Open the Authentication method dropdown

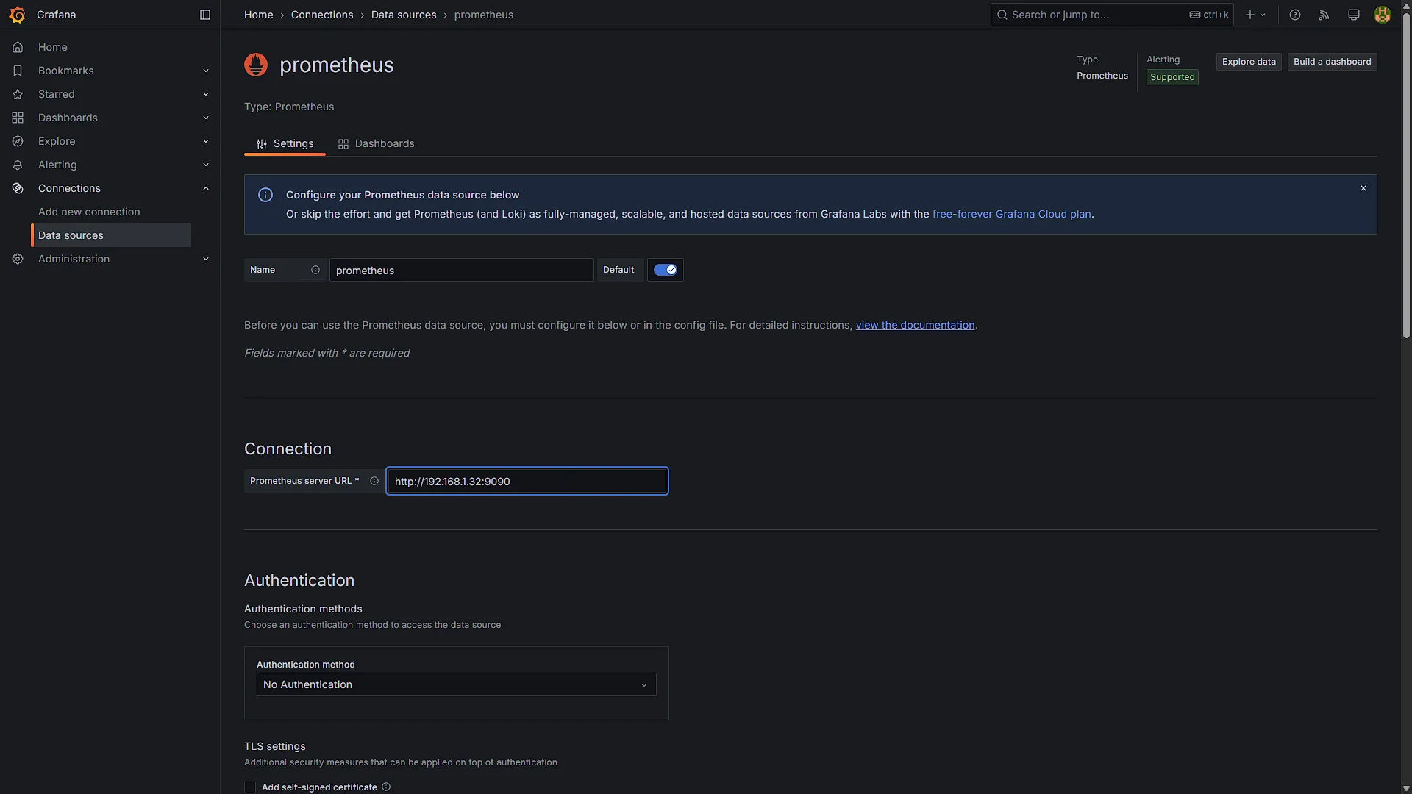456,684
